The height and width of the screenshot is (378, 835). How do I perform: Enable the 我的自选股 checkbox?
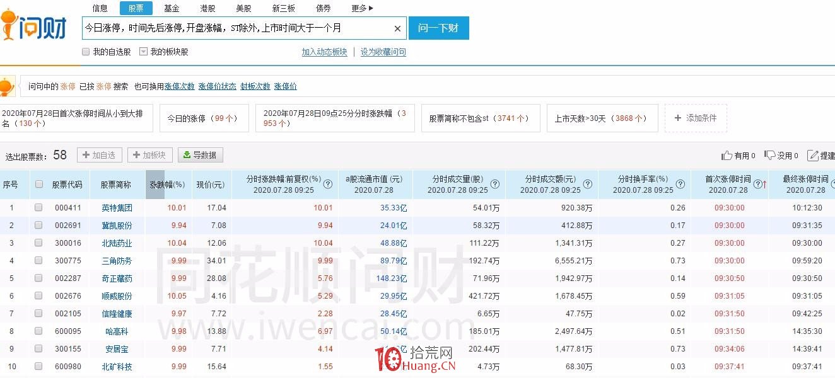coord(86,52)
